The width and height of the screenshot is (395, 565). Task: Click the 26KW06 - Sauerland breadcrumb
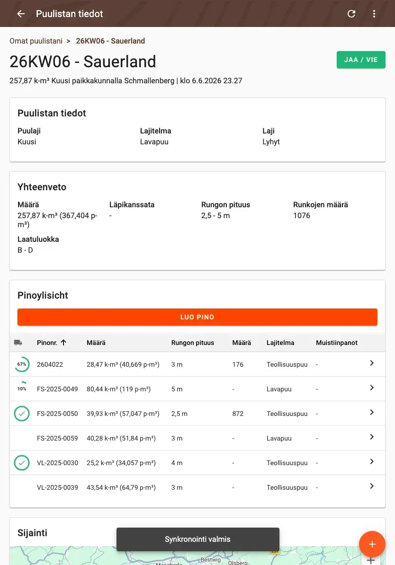click(110, 41)
